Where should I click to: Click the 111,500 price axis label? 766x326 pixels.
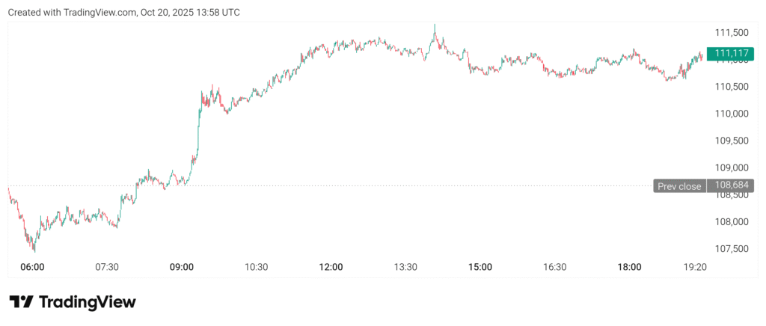coord(732,33)
